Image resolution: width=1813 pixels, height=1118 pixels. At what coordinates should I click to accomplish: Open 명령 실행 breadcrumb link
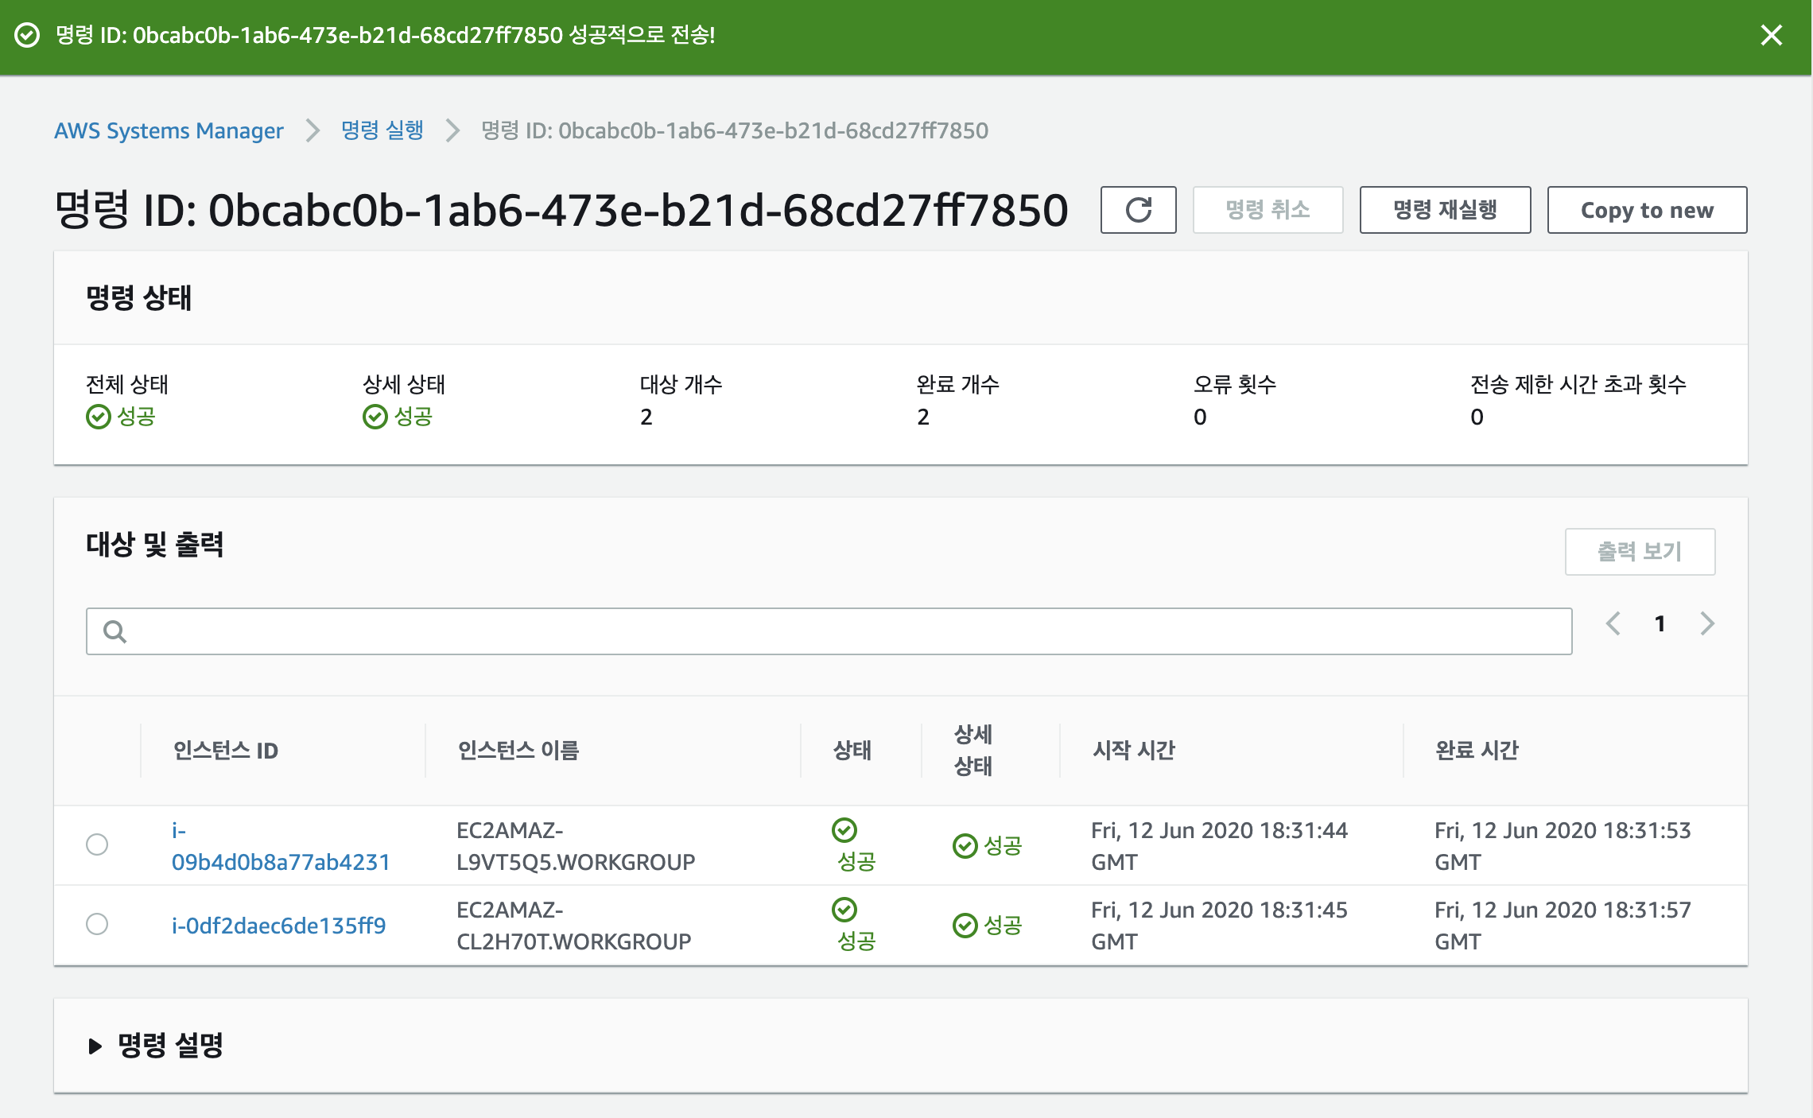382,130
